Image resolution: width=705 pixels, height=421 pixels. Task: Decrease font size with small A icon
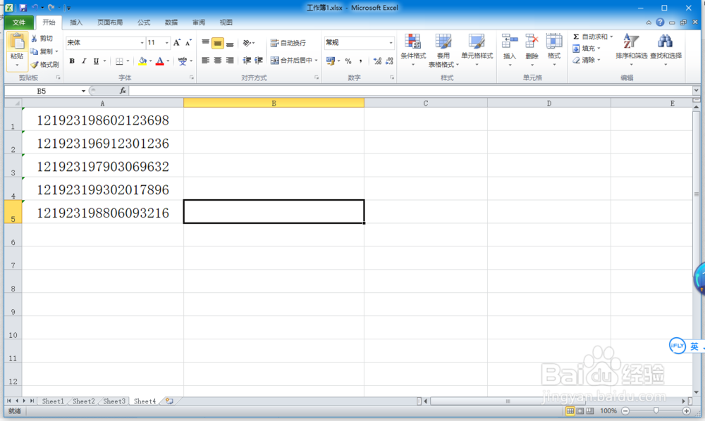tap(188, 43)
